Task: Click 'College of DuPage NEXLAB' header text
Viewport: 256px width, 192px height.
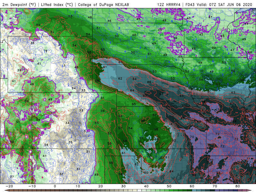Action: (x=103, y=4)
